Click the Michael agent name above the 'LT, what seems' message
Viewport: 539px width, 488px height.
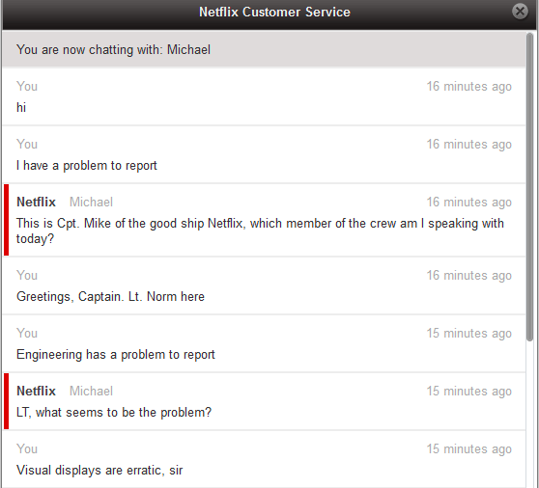(x=91, y=391)
